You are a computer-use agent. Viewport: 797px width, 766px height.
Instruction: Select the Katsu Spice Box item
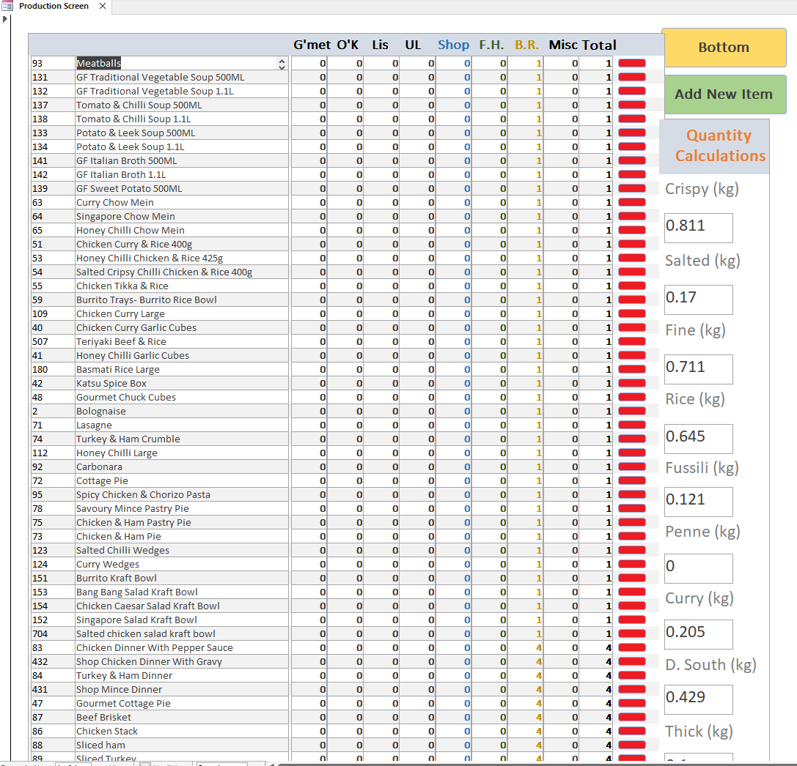(181, 384)
